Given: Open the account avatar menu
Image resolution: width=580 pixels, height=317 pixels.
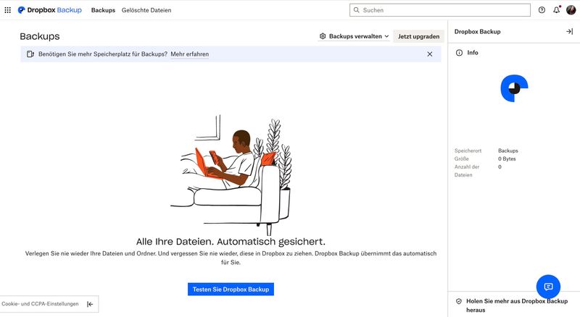Looking at the screenshot, I should click(571, 10).
